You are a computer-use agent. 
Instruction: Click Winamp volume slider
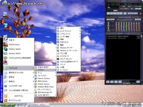124,9
